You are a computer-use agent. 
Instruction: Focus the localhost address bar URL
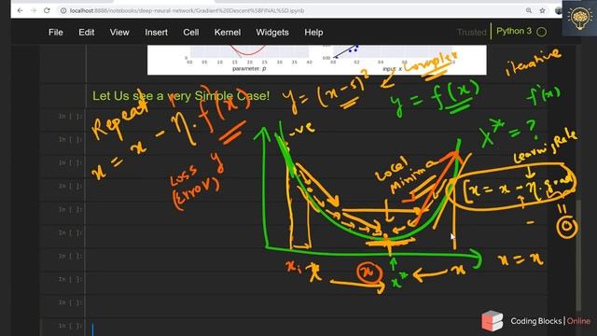tap(187, 10)
